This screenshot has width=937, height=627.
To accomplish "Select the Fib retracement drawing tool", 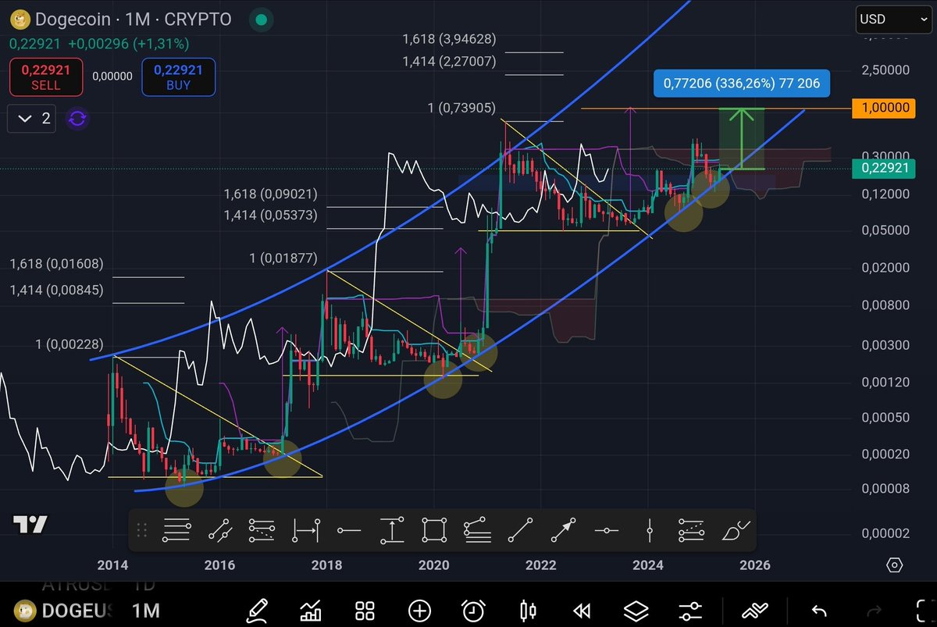I will click(x=177, y=530).
